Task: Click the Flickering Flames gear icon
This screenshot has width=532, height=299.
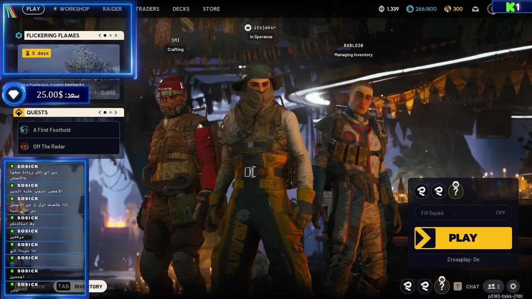Action: tap(19, 35)
